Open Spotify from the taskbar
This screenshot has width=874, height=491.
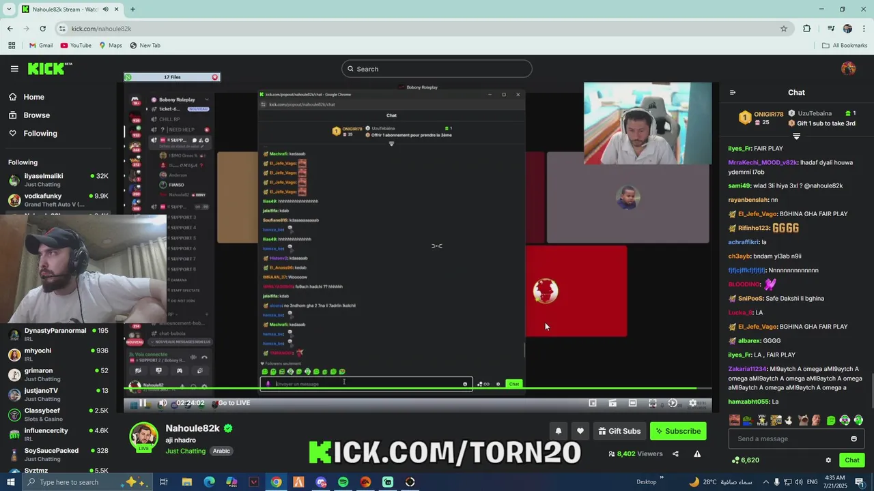point(343,482)
